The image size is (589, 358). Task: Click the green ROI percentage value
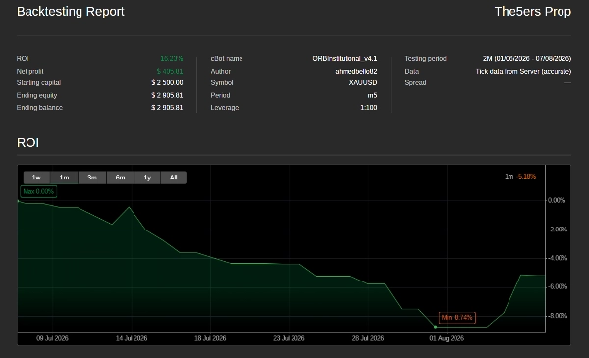click(x=172, y=59)
